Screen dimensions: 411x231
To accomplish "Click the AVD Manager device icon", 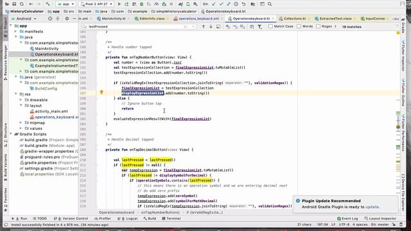I will click(x=188, y=4).
